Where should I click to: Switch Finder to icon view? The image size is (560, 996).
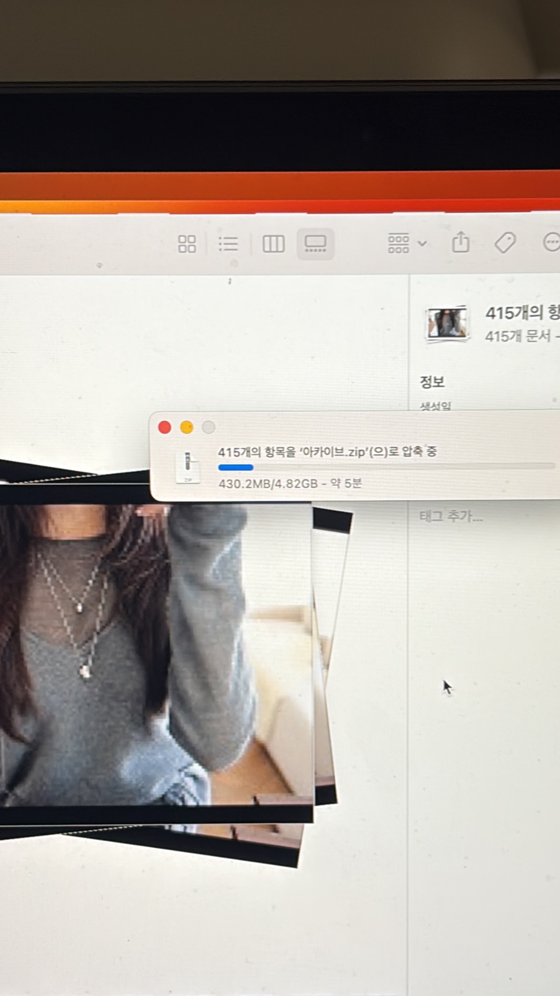187,244
